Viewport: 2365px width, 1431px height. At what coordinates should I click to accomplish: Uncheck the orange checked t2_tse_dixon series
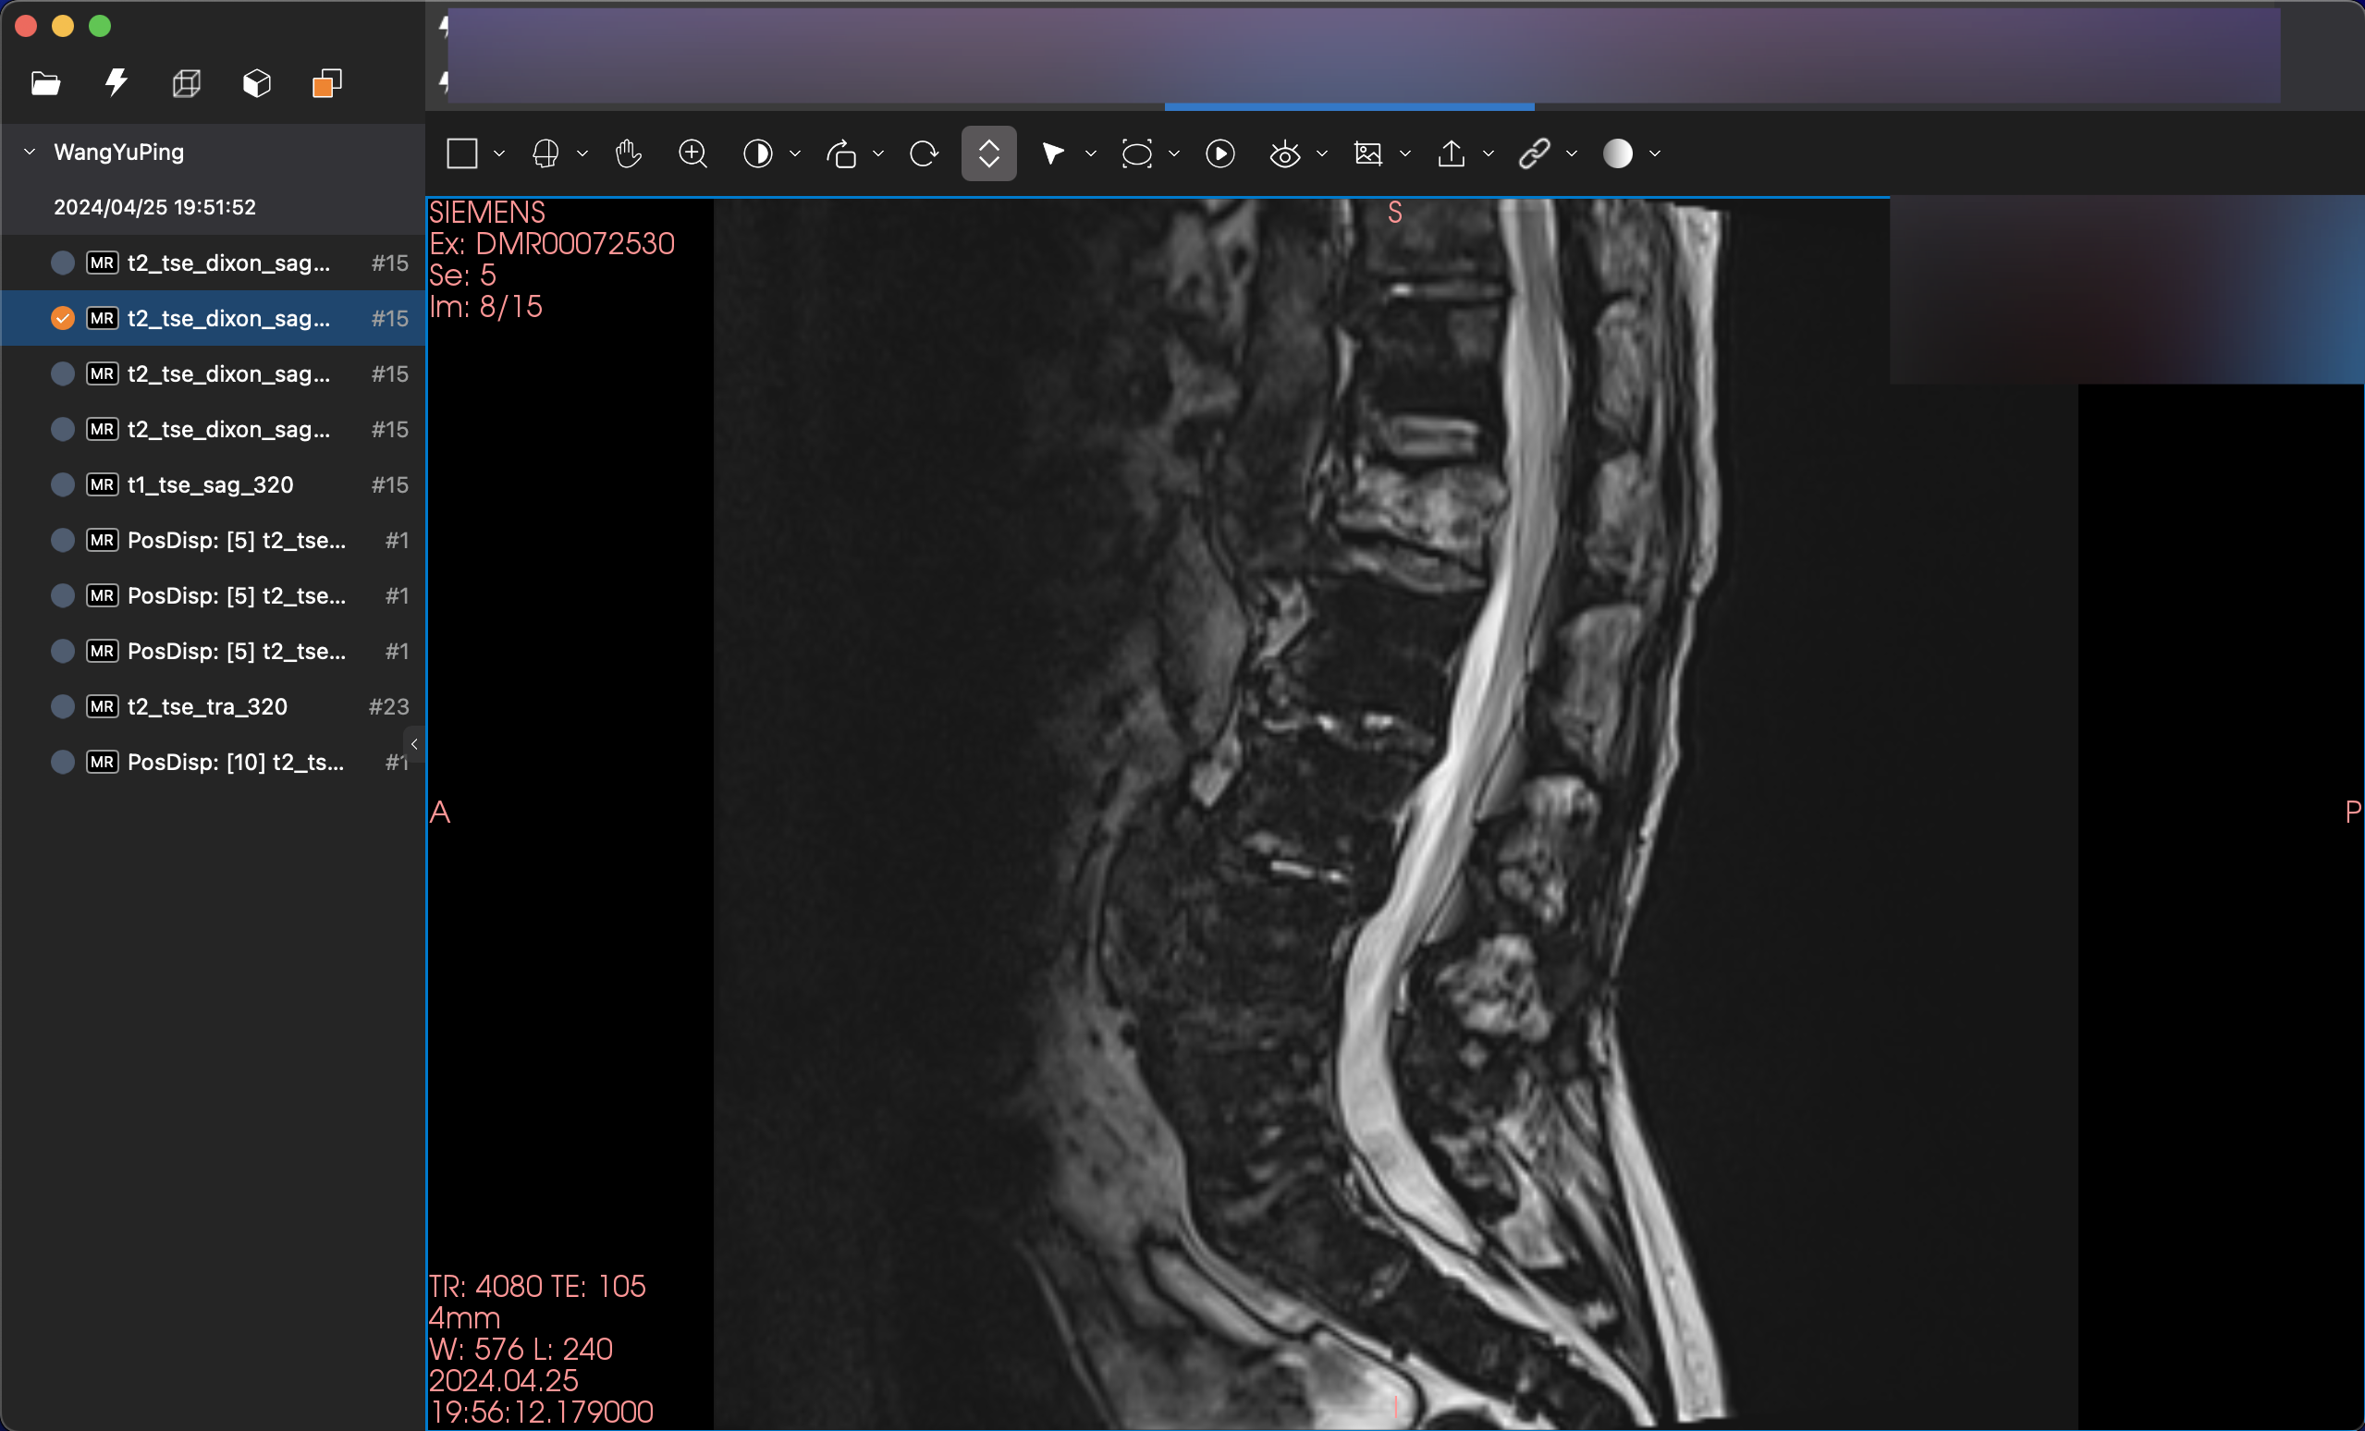coord(62,319)
